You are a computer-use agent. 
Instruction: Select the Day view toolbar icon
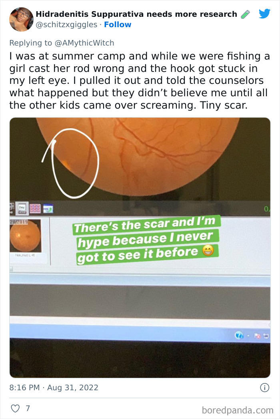22,208
